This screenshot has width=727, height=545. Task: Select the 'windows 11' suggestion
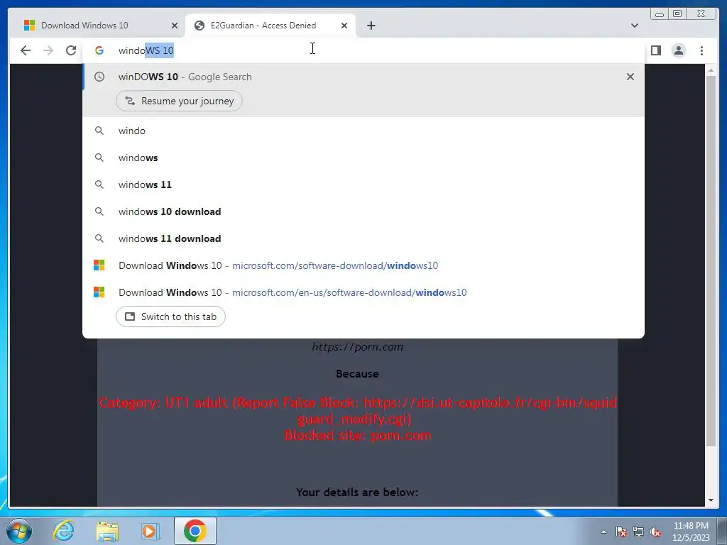pos(363,185)
